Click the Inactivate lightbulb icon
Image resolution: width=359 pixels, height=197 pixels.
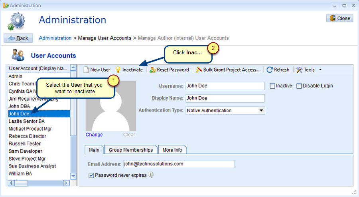click(118, 70)
